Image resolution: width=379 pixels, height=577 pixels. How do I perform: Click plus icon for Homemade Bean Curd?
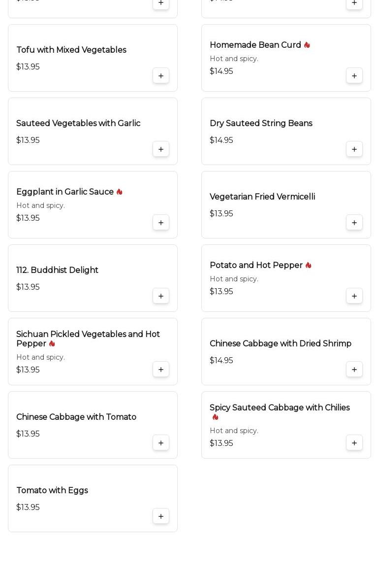pyautogui.click(x=354, y=76)
